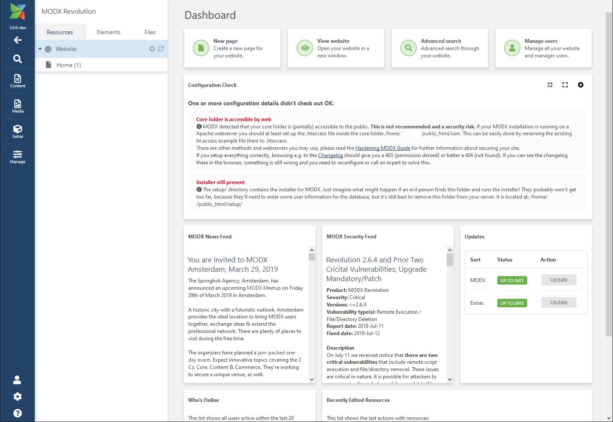Open the Revolution 2.6.4 vulnerabilities article
The width and height of the screenshot is (613, 422).
point(376,269)
